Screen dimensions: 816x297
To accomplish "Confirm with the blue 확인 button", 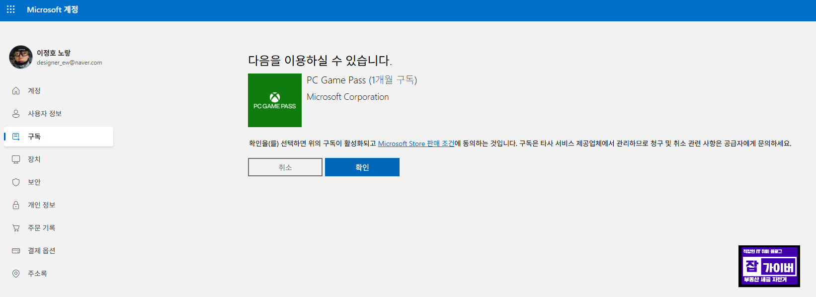I will (x=362, y=167).
